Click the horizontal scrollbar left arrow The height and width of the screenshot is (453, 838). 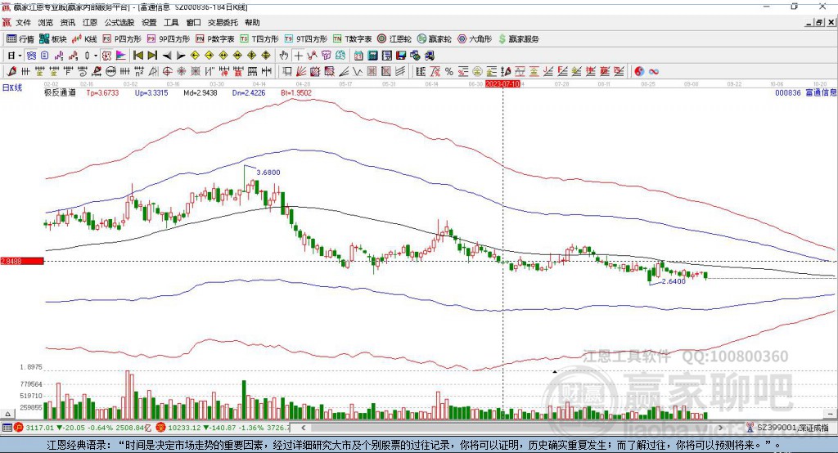point(303,428)
